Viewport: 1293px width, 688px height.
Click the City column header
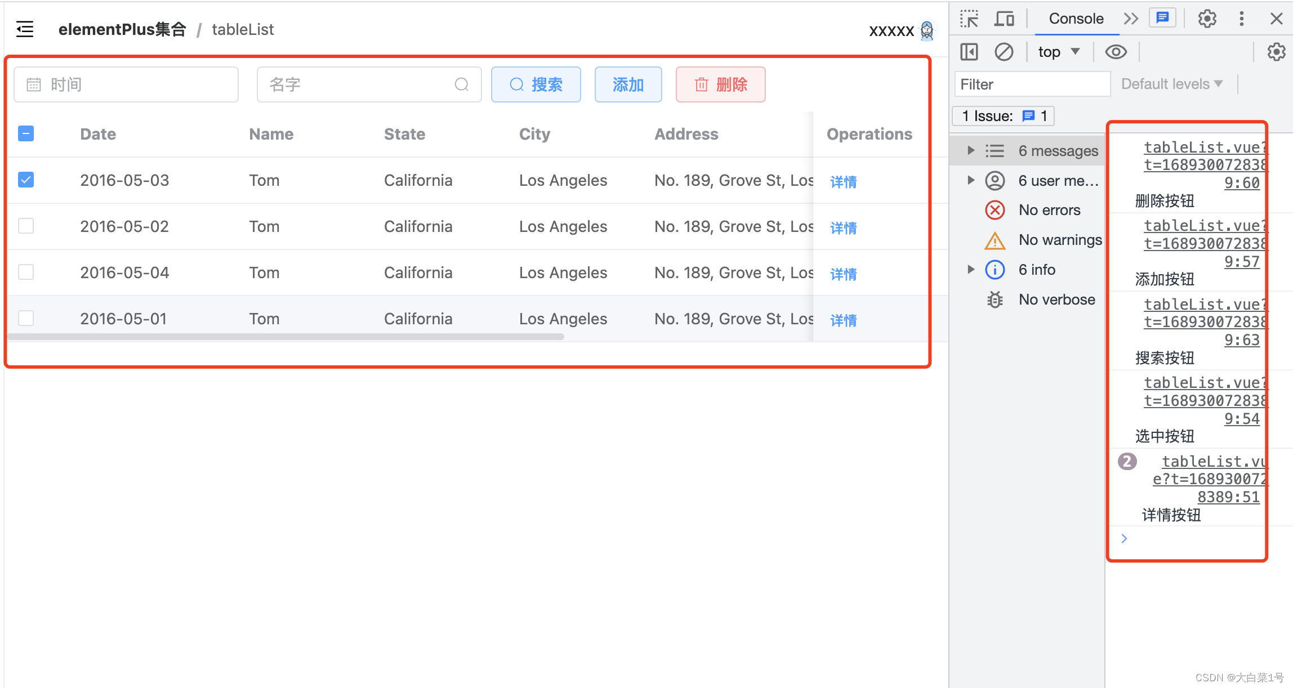click(534, 134)
